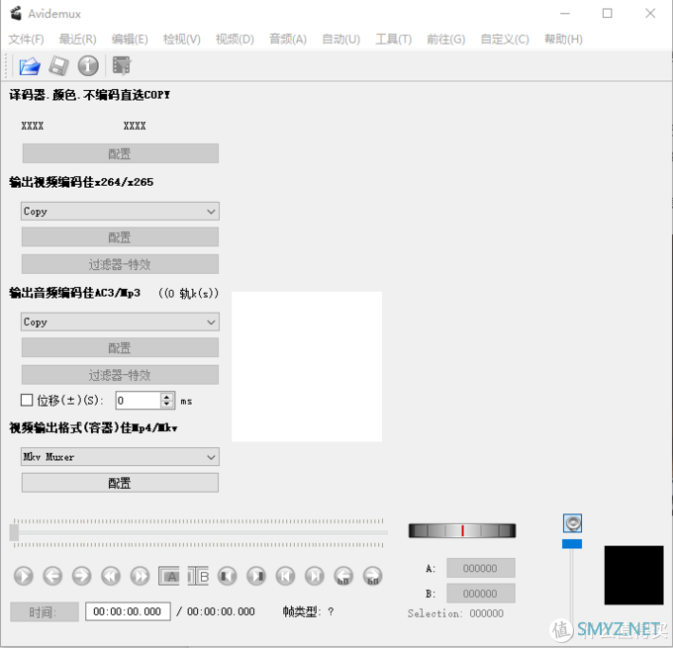Show file information with the info icon
This screenshot has width=673, height=648.
[x=88, y=66]
